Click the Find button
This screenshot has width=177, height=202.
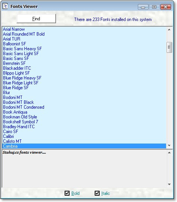click(36, 19)
